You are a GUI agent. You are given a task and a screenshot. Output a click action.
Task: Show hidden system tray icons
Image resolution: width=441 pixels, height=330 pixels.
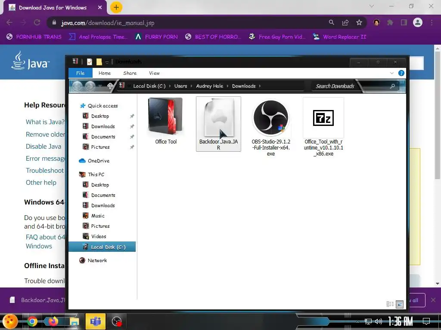point(357,321)
